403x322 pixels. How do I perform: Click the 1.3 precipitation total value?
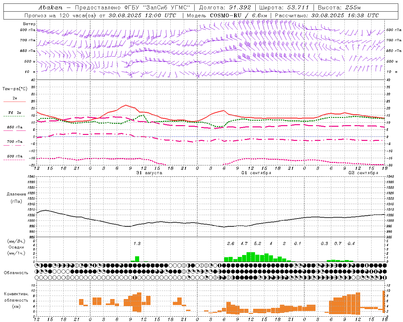[x=137, y=244]
